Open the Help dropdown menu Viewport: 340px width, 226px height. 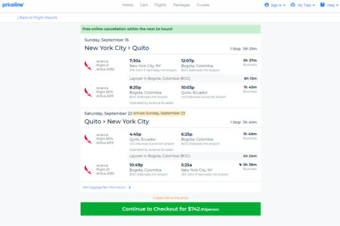329,5
